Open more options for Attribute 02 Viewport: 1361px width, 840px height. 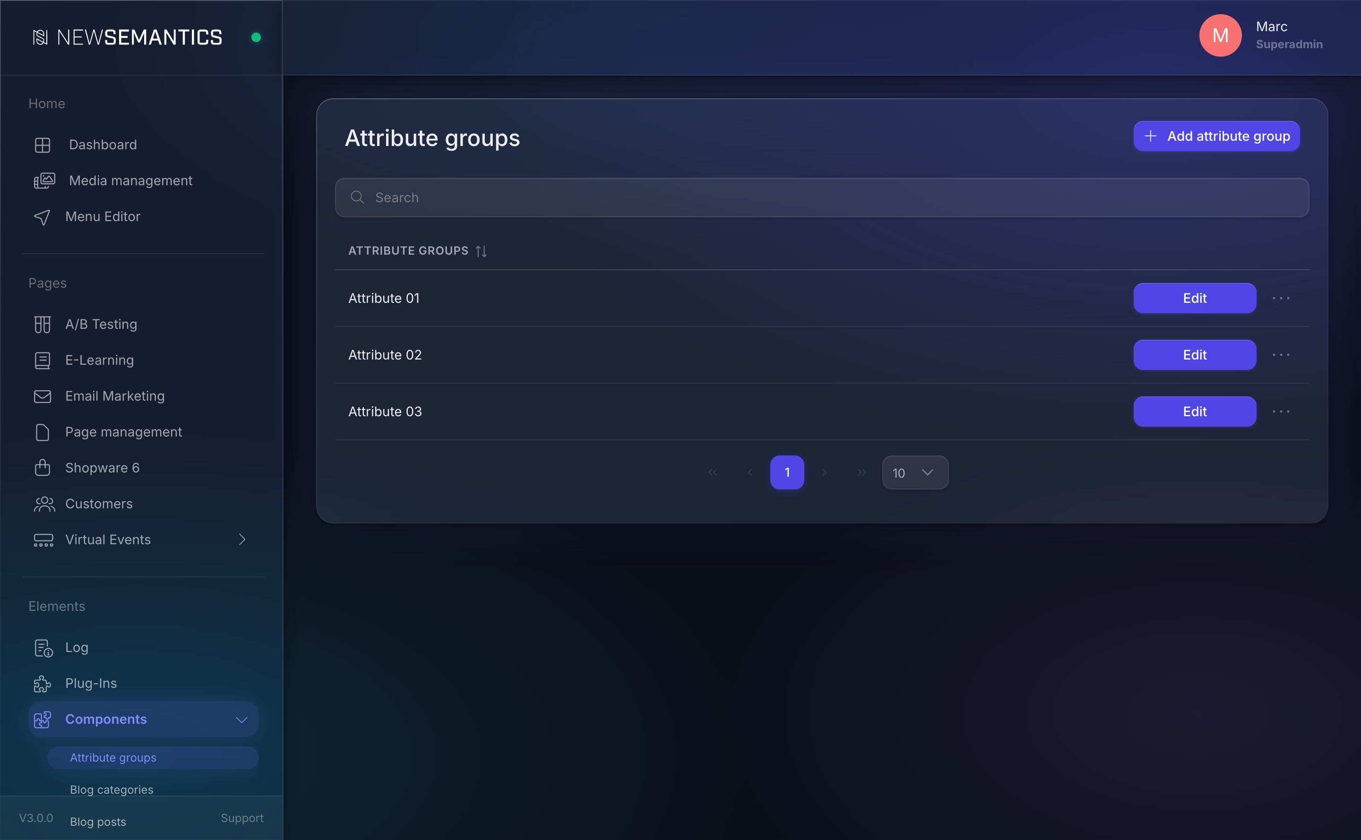(1281, 355)
